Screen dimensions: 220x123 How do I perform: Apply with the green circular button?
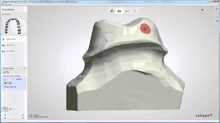point(10,83)
